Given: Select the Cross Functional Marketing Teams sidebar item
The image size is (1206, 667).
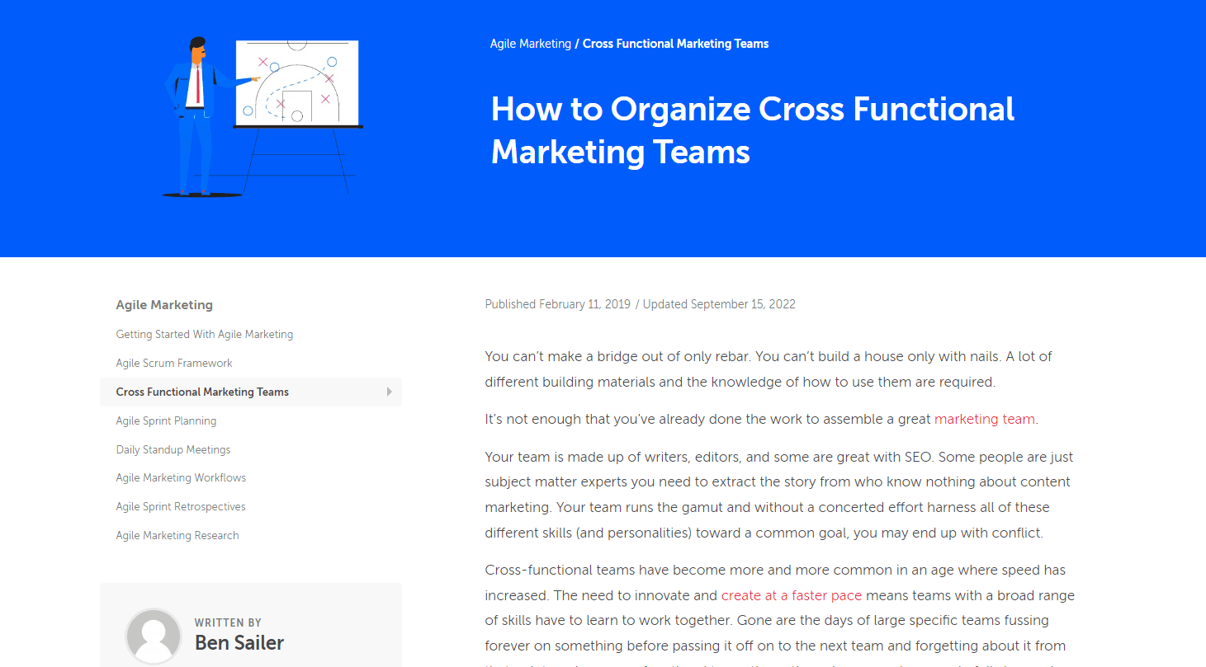Looking at the screenshot, I should click(x=202, y=392).
